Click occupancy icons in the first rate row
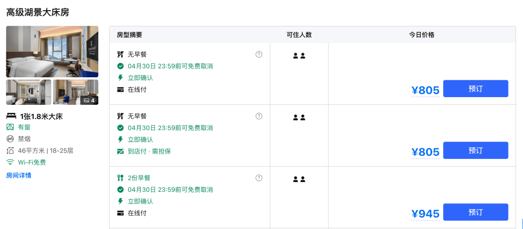Screen dimensions: 523x229 click(x=299, y=56)
